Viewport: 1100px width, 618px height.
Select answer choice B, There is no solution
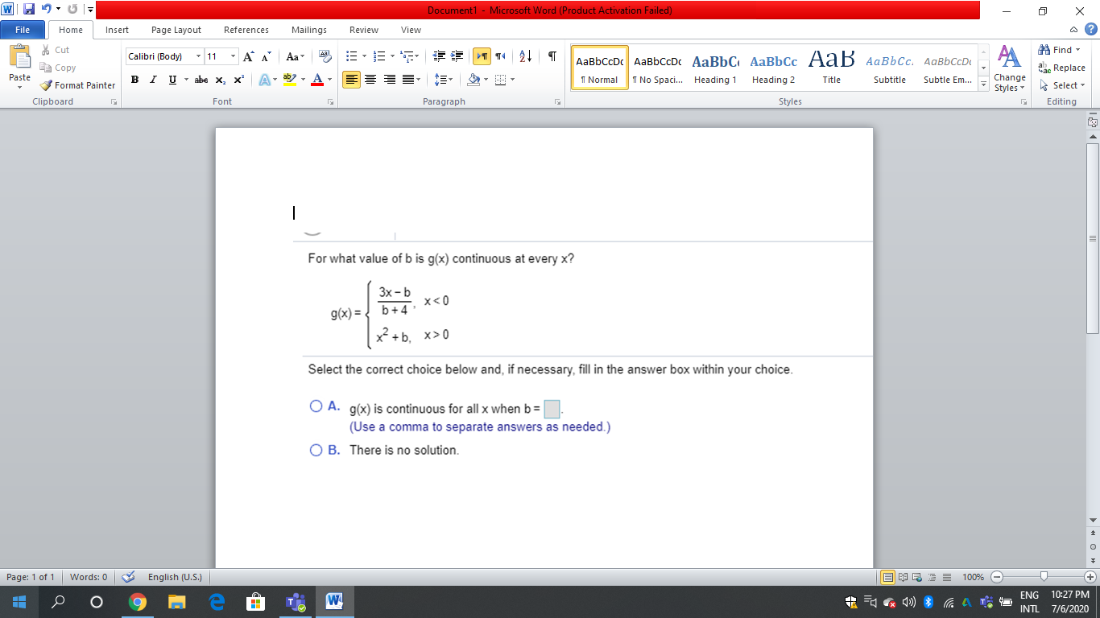click(x=316, y=450)
